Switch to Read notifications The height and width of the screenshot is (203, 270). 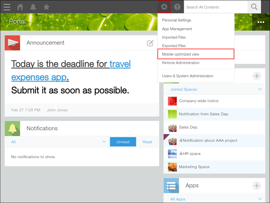(147, 142)
